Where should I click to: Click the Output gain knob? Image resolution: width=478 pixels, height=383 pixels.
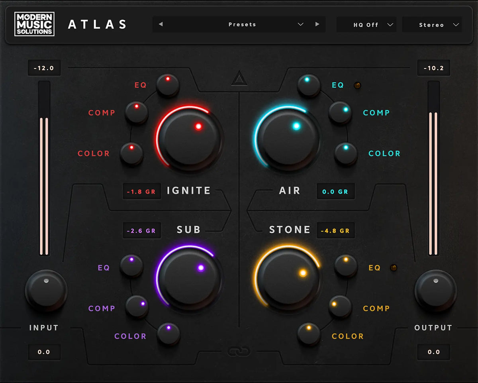pyautogui.click(x=435, y=291)
